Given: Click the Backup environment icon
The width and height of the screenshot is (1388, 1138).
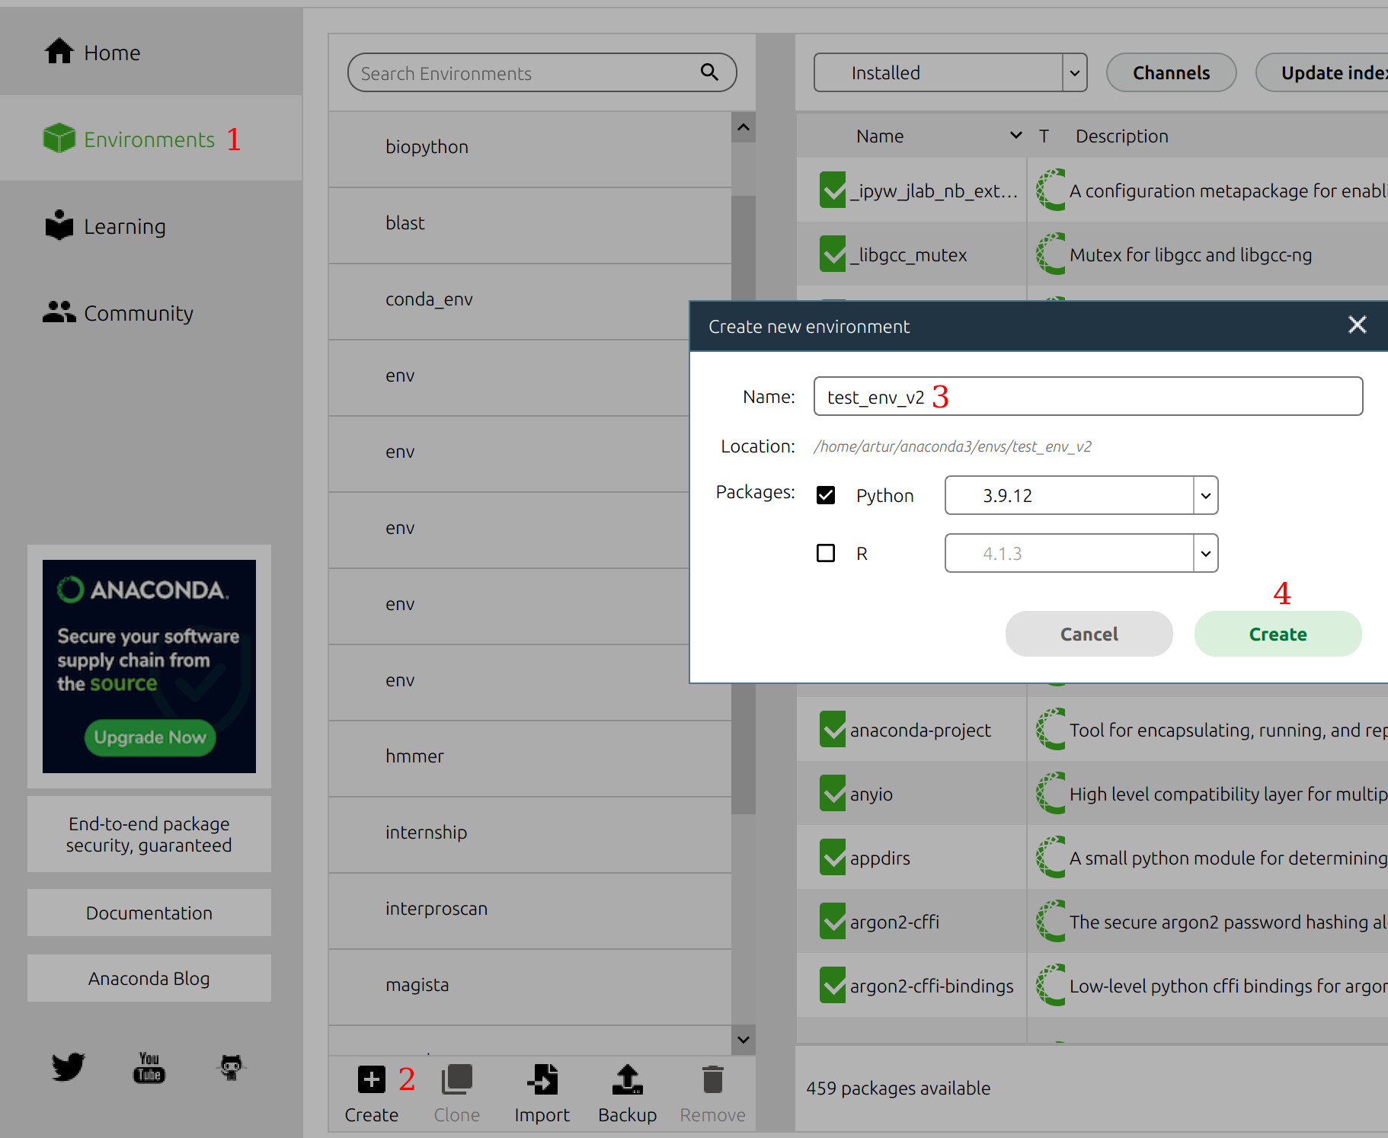Looking at the screenshot, I should point(627,1079).
